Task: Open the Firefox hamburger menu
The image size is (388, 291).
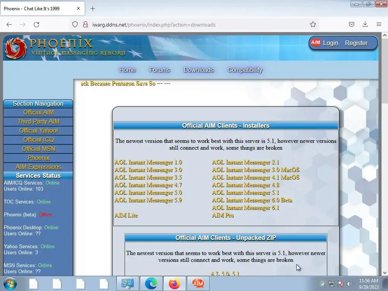Action: (x=379, y=25)
